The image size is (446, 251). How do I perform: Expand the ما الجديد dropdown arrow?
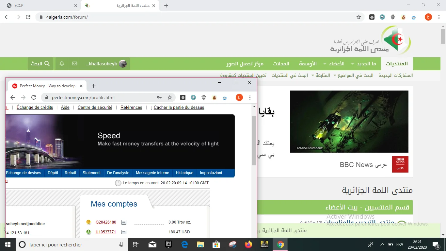pos(353,64)
